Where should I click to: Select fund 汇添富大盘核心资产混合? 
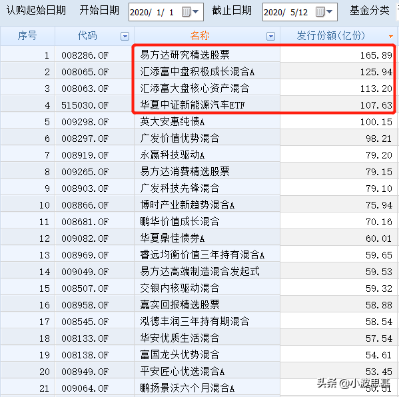[195, 89]
